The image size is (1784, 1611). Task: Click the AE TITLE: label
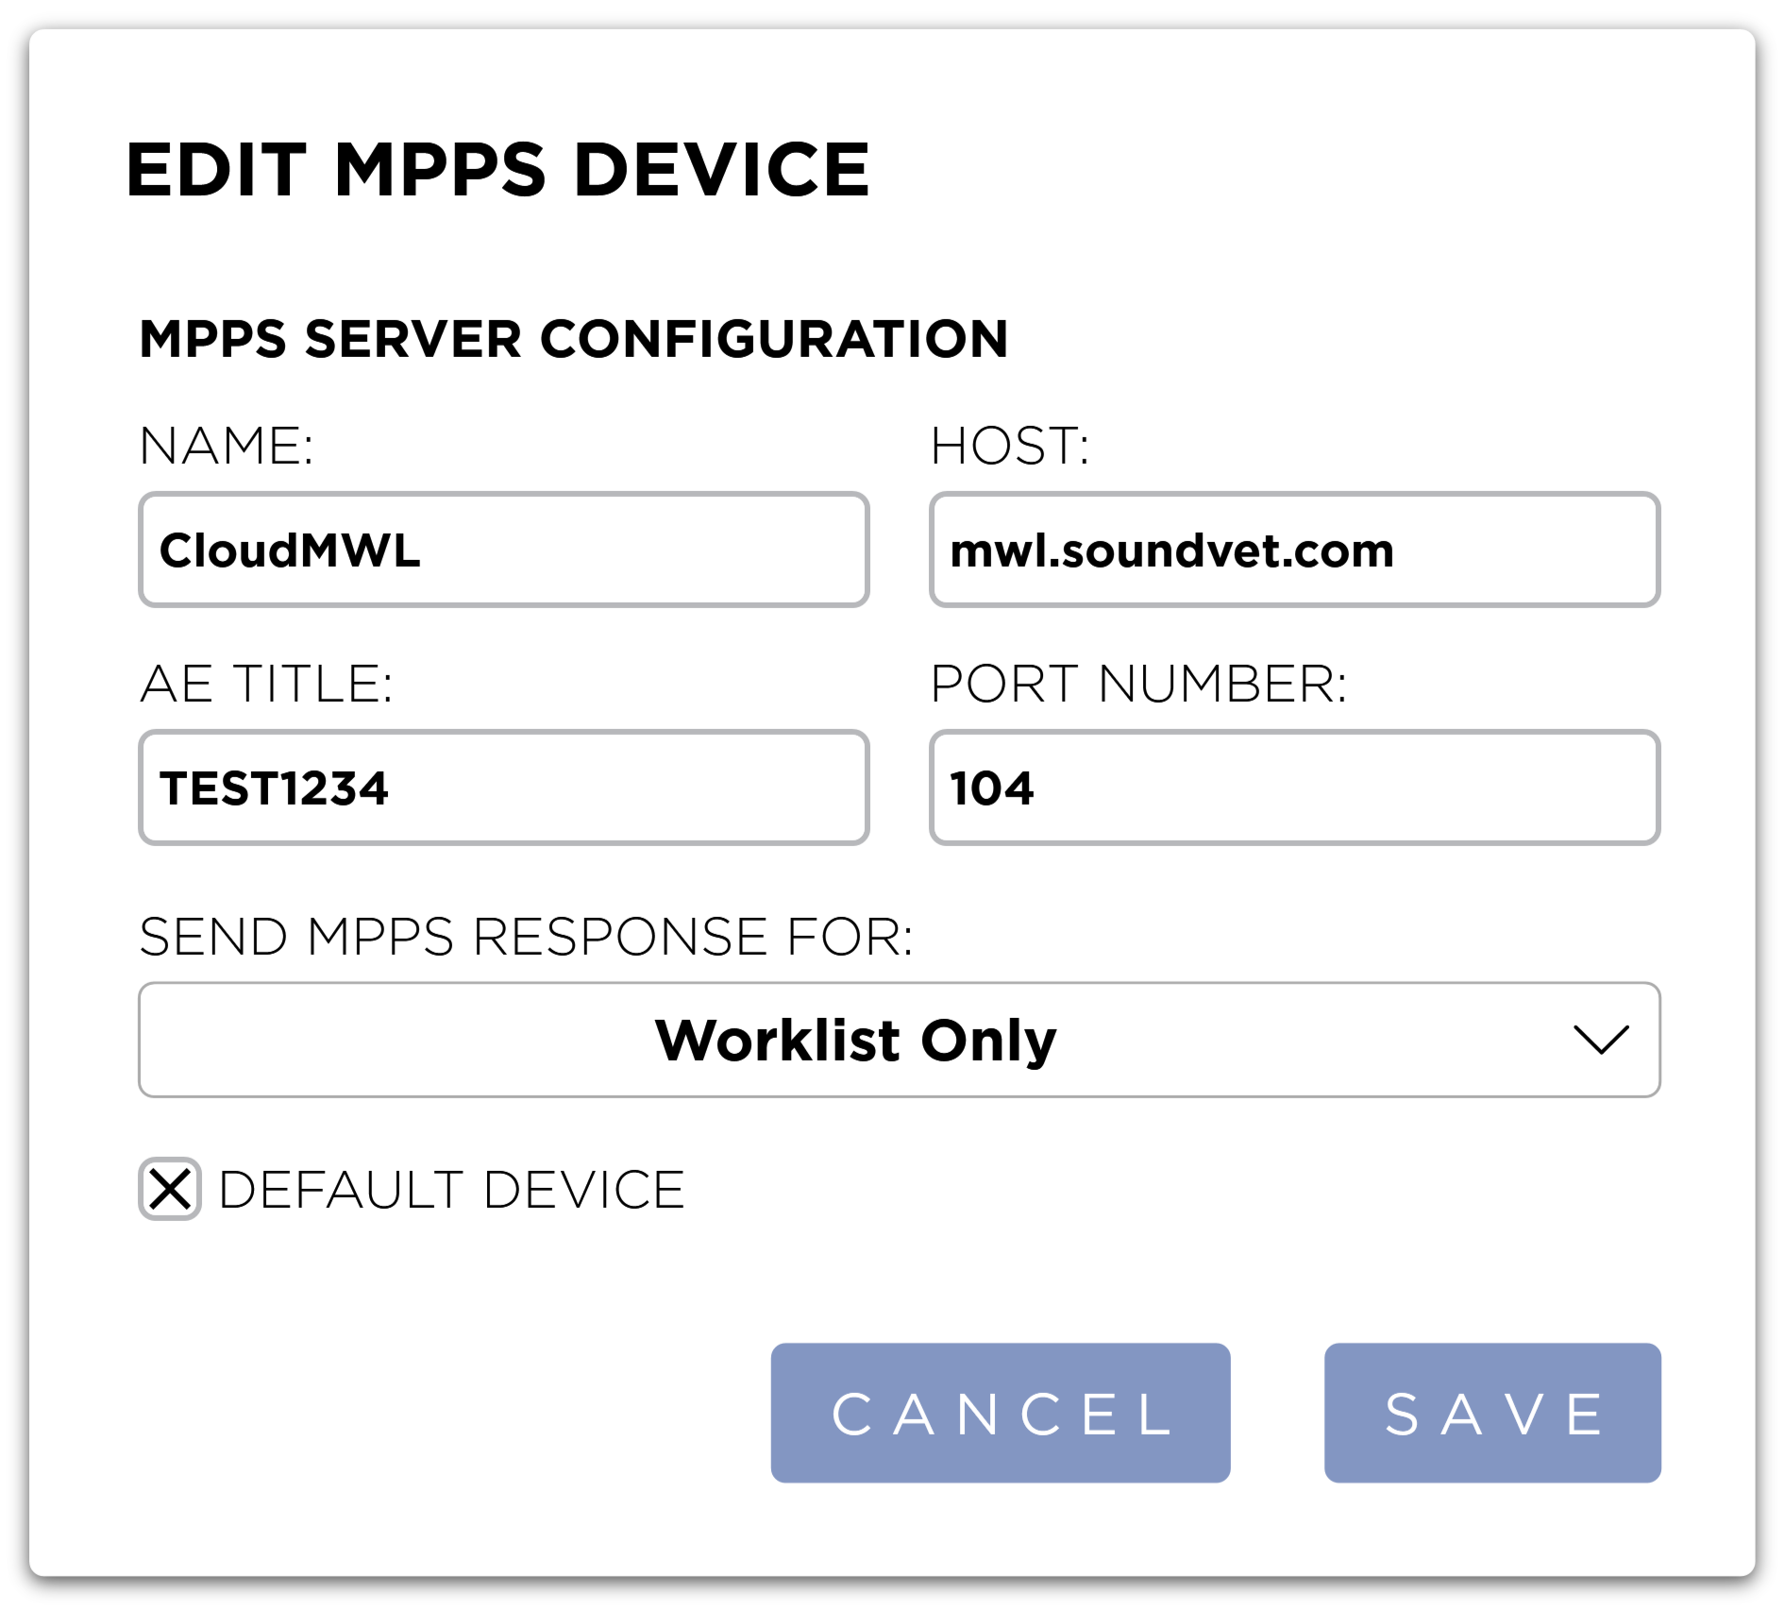tap(266, 684)
